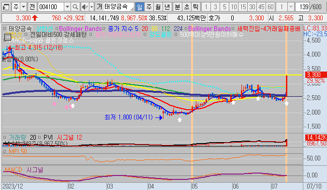Switch chart to 분 minute period

pos(177,7)
